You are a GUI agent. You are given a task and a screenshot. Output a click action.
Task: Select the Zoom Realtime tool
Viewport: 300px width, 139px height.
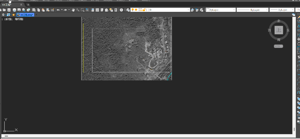click(78, 10)
